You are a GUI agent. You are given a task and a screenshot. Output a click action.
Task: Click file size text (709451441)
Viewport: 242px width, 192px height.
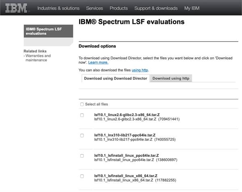tap(169, 119)
